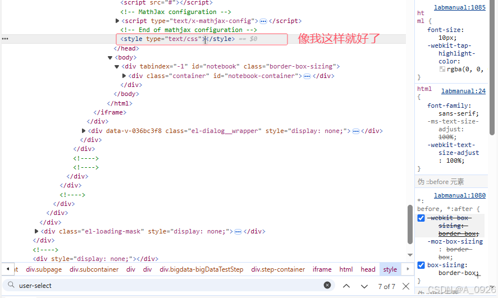
Task: Expand ellipsis in mathjax-config script
Action: pyautogui.click(x=263, y=21)
